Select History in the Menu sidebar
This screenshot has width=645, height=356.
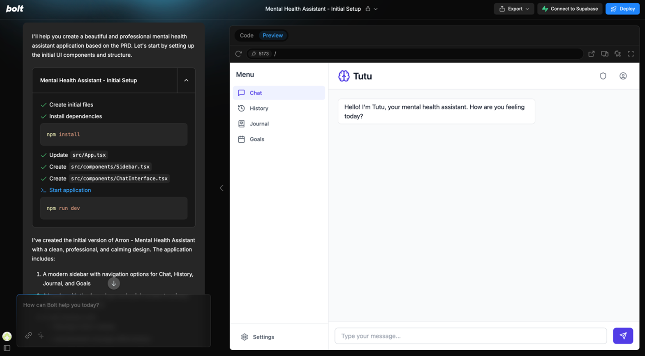click(x=259, y=108)
